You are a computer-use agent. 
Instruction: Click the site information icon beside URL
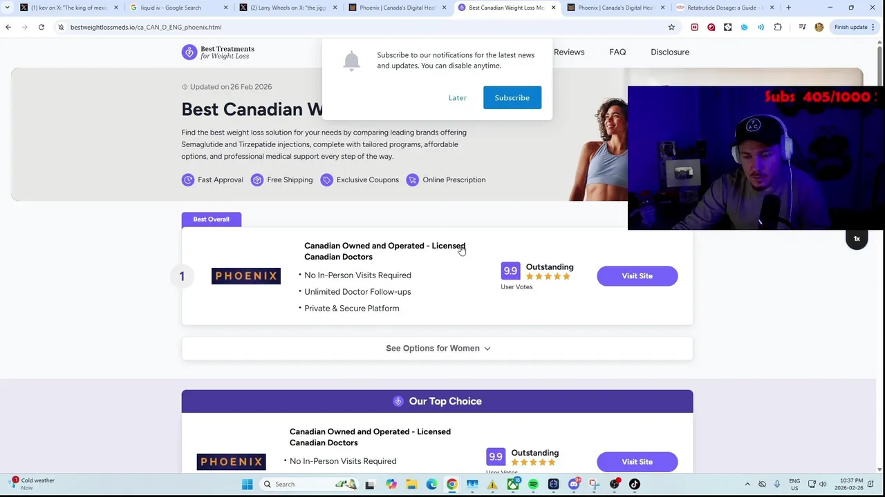[x=61, y=27]
